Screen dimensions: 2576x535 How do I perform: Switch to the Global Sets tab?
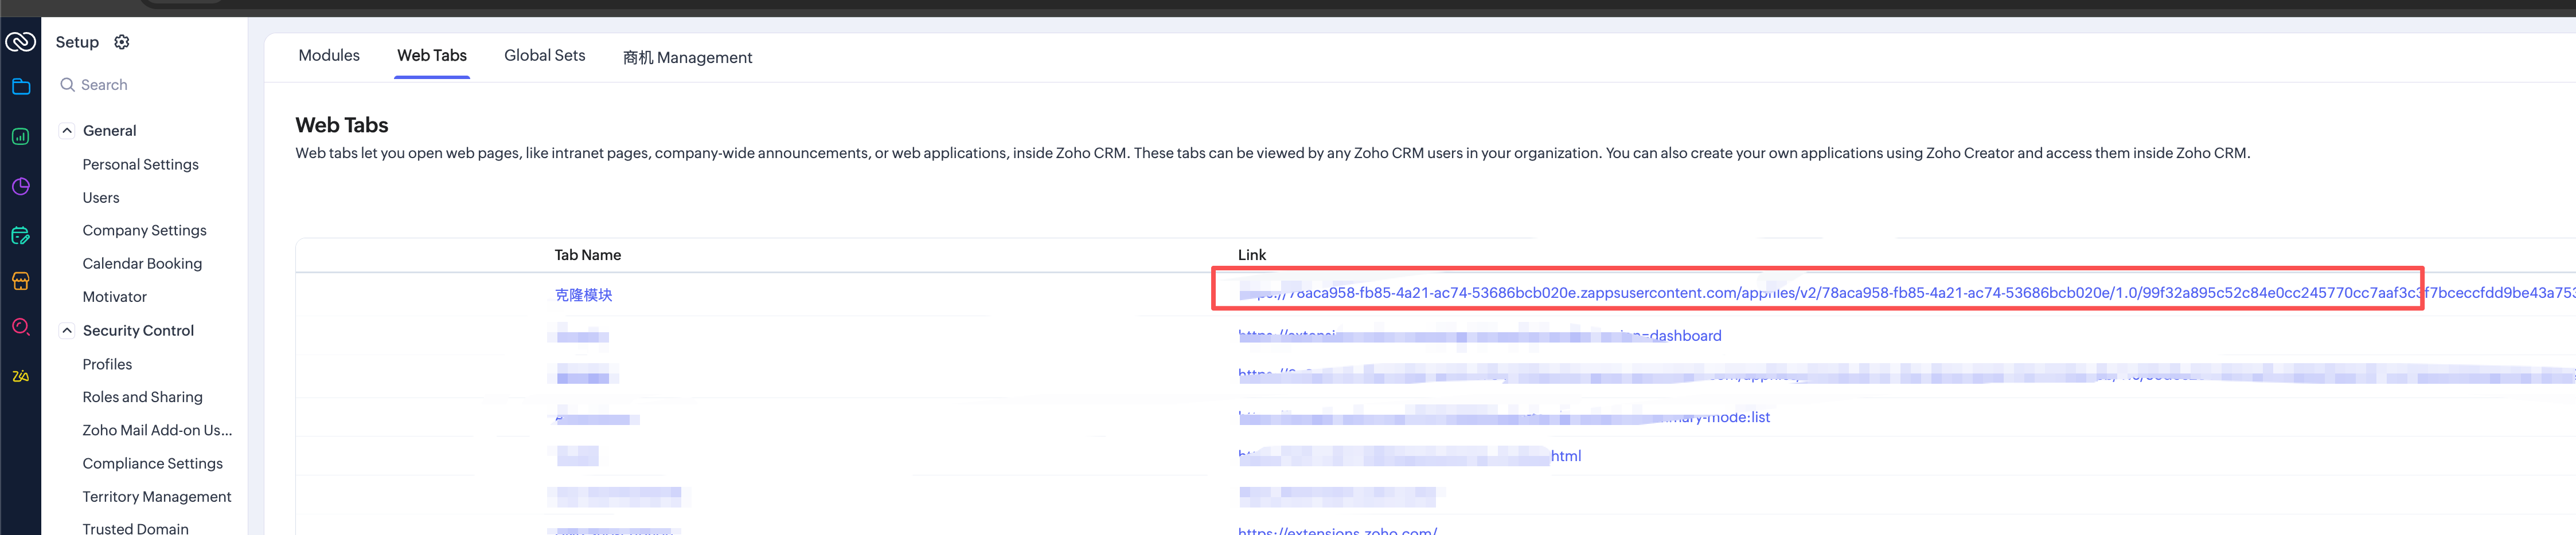(544, 56)
